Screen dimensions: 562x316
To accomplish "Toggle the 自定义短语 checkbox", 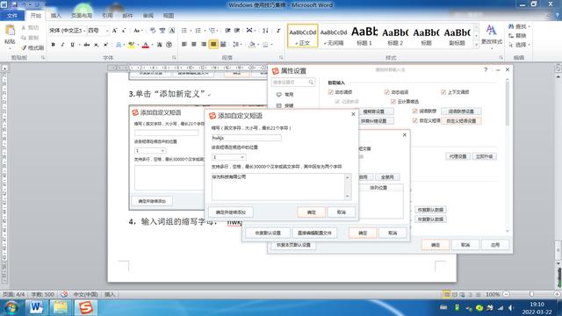I will (415, 121).
